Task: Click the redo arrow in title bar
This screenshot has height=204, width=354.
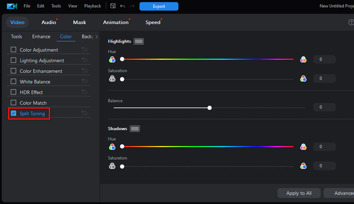Action: [132, 6]
